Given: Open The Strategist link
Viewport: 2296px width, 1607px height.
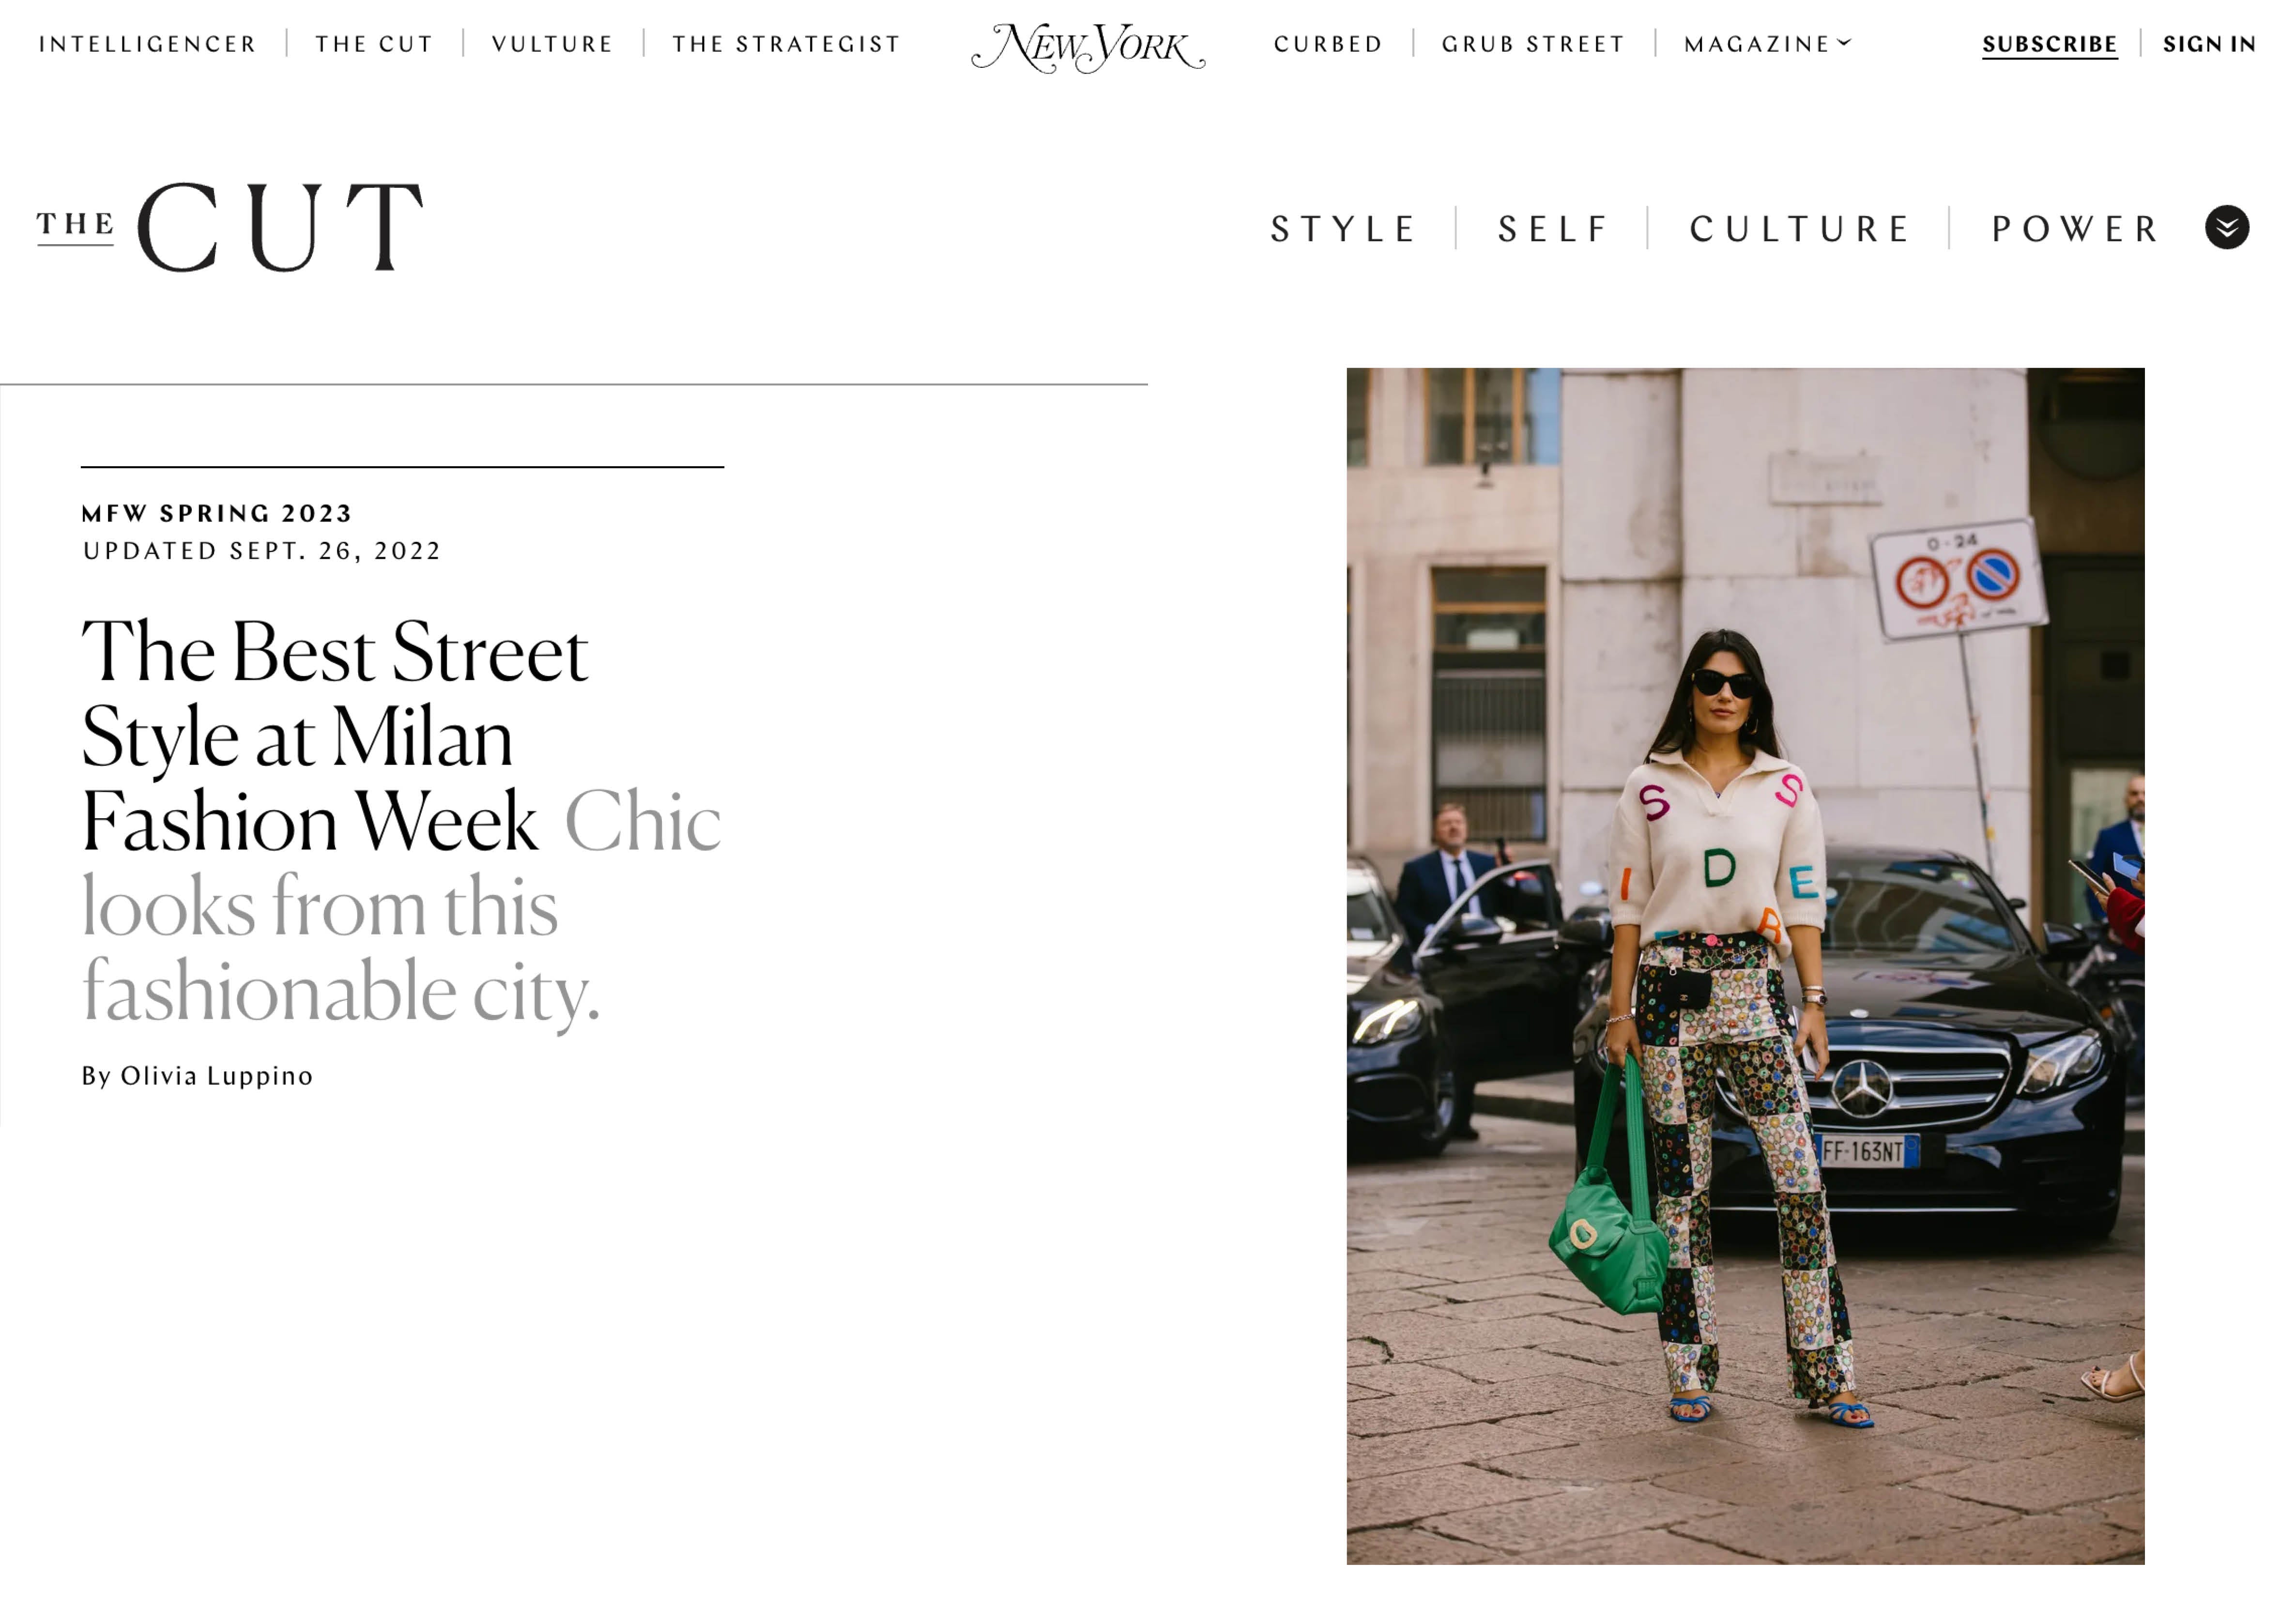Looking at the screenshot, I should 786,44.
